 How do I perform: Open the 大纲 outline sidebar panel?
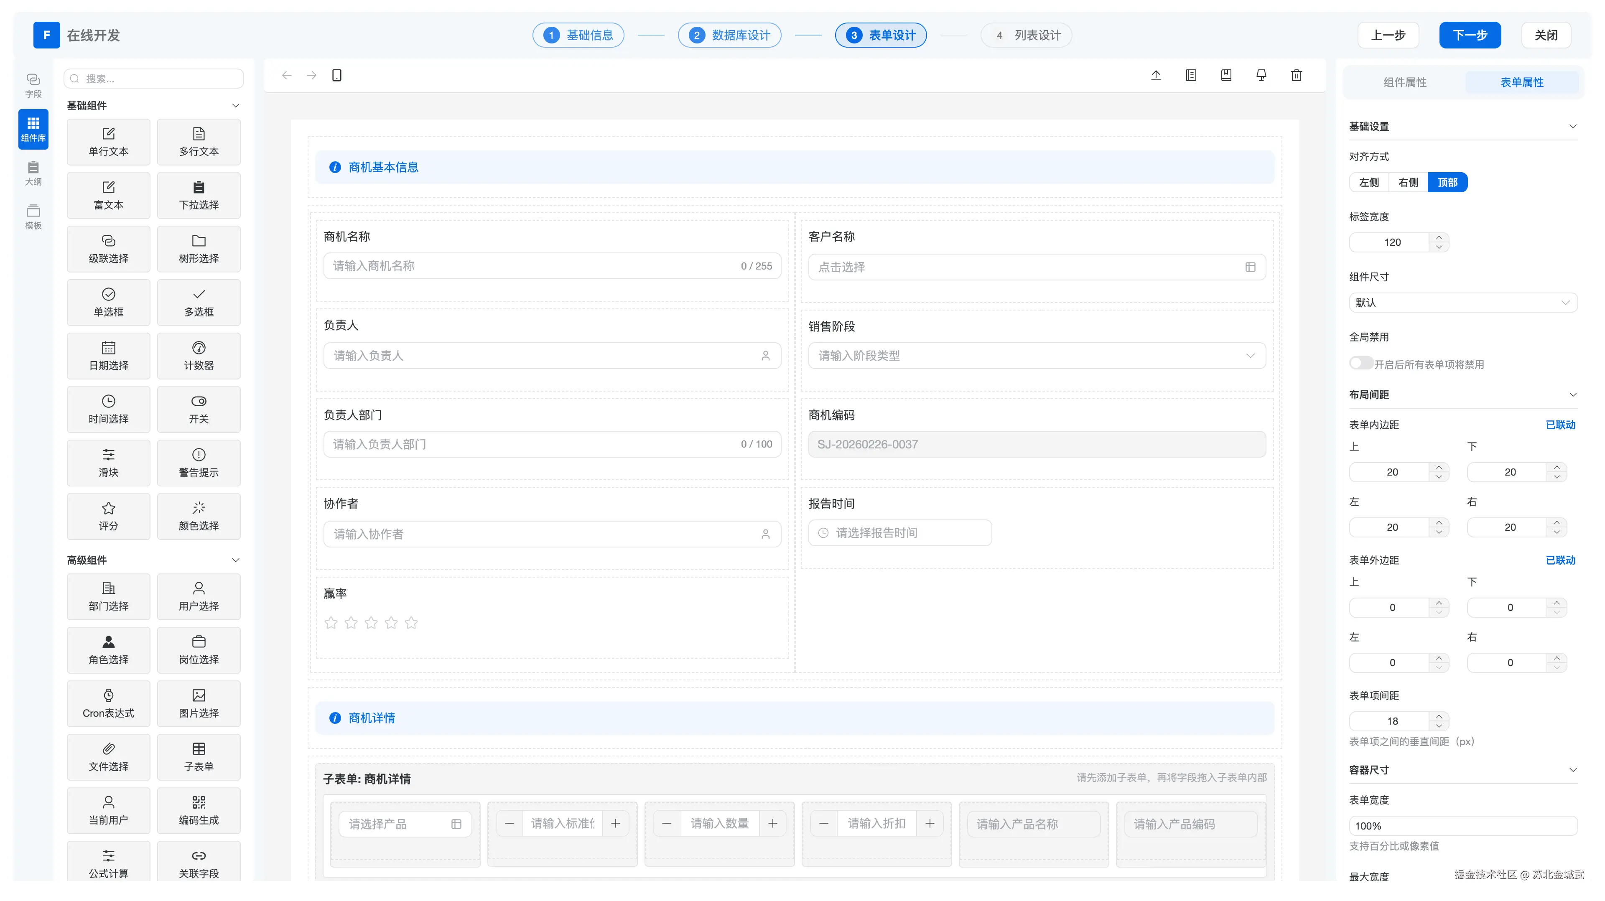(x=33, y=173)
